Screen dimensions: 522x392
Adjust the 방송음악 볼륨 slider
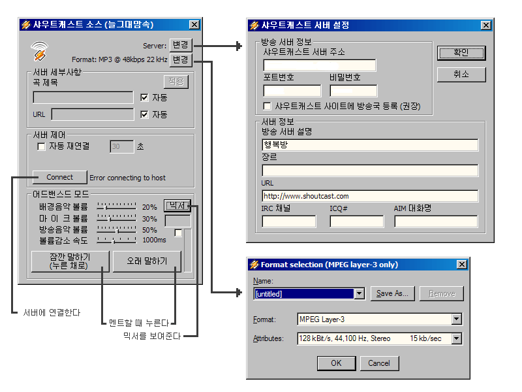pyautogui.click(x=117, y=229)
